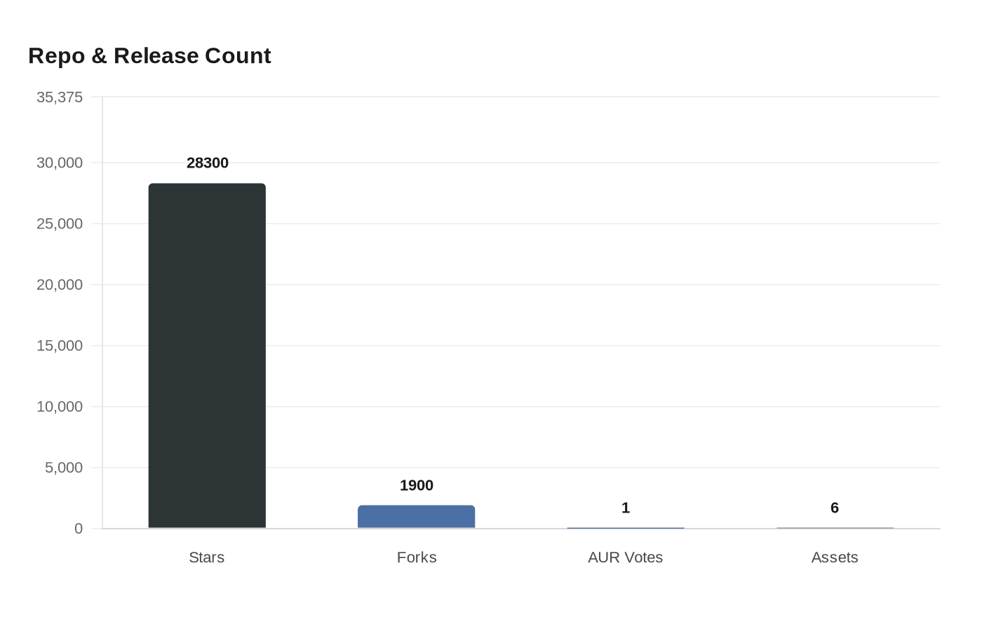Screen dimensions: 982x617
Task: Select the 25,000 y-axis tick label
Action: tap(60, 224)
